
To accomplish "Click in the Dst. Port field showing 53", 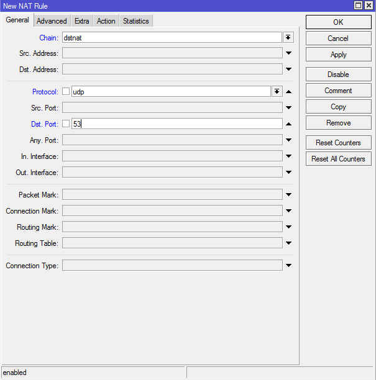I will [177, 124].
